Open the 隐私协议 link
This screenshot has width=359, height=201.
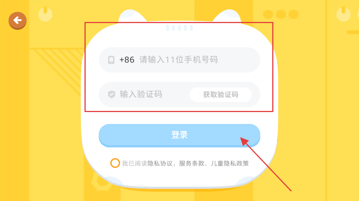click(x=160, y=163)
